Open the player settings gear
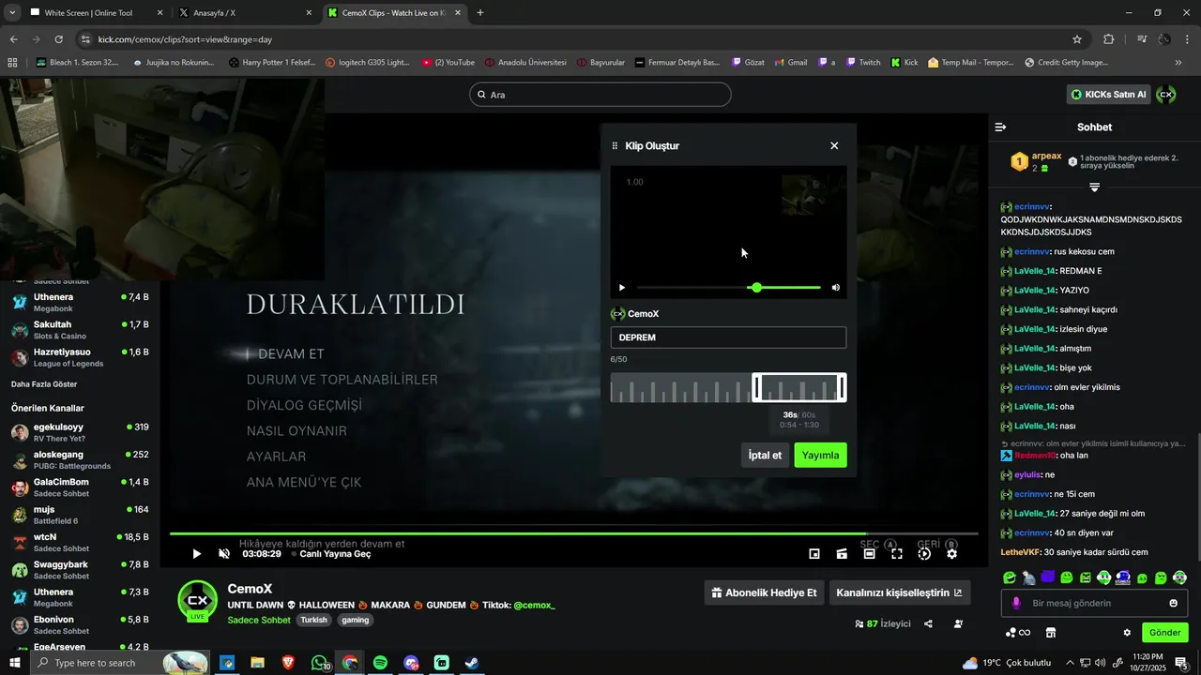The height and width of the screenshot is (675, 1201). (x=951, y=554)
